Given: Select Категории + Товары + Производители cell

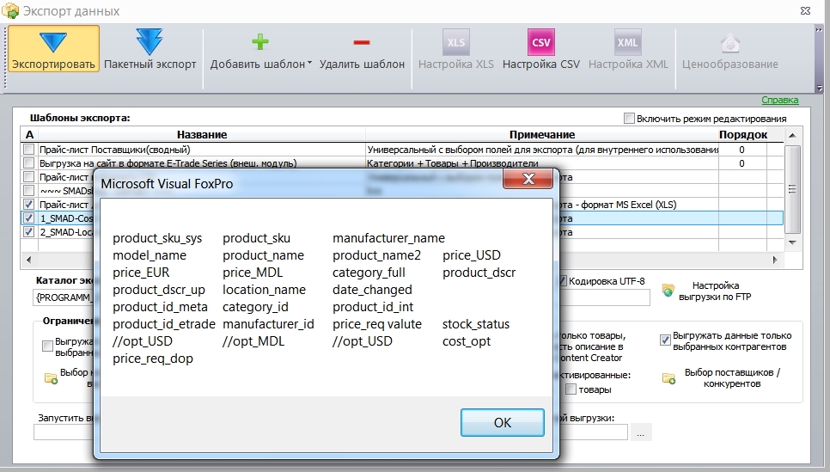Looking at the screenshot, I should point(542,163).
